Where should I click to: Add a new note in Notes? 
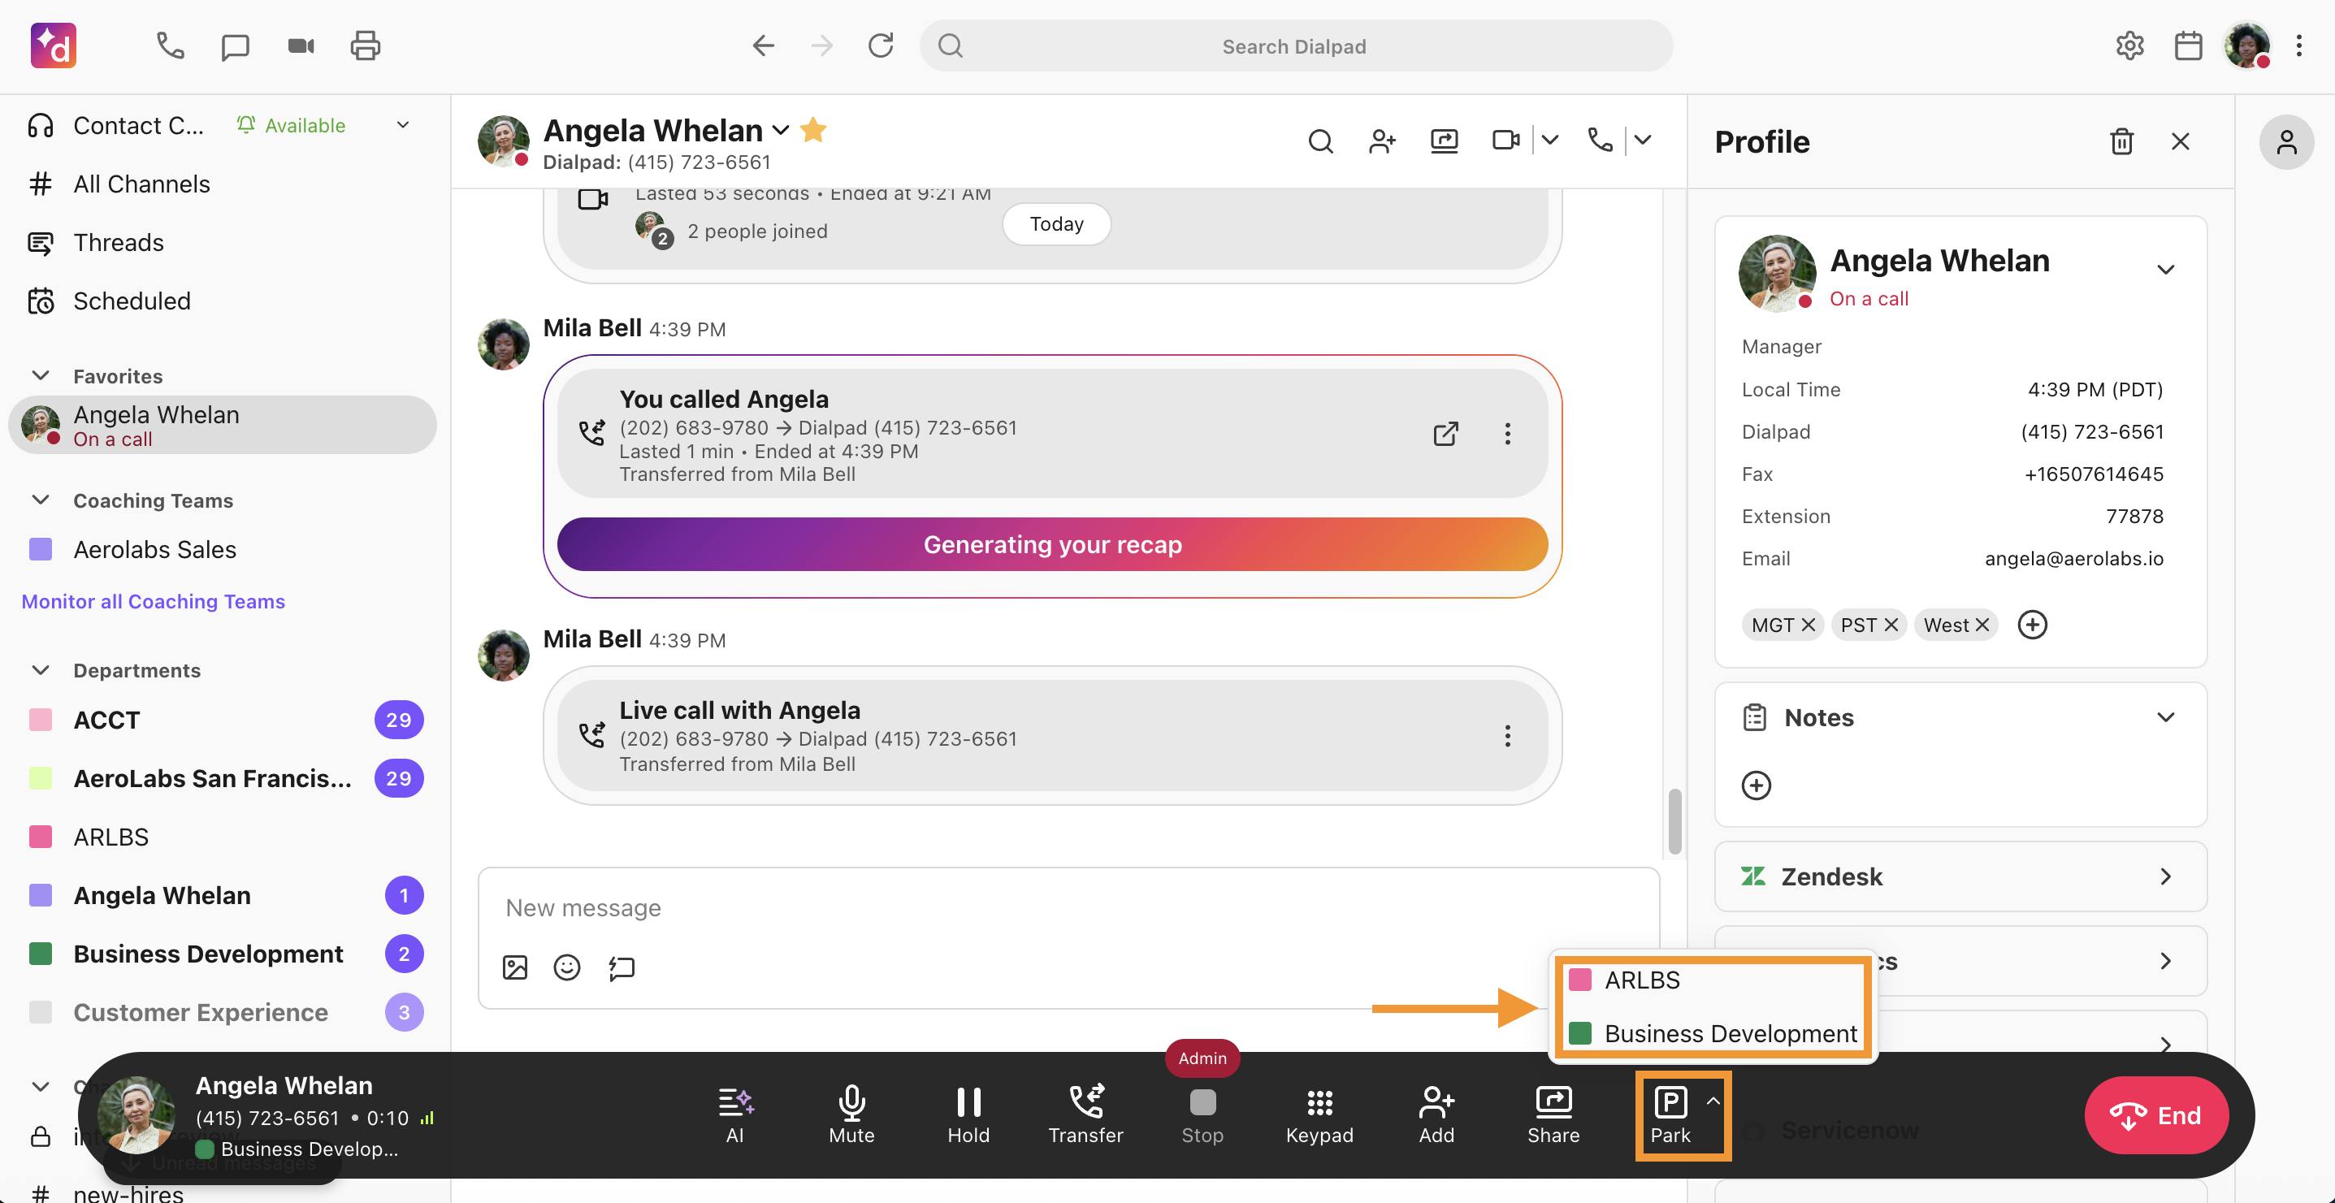1756,785
